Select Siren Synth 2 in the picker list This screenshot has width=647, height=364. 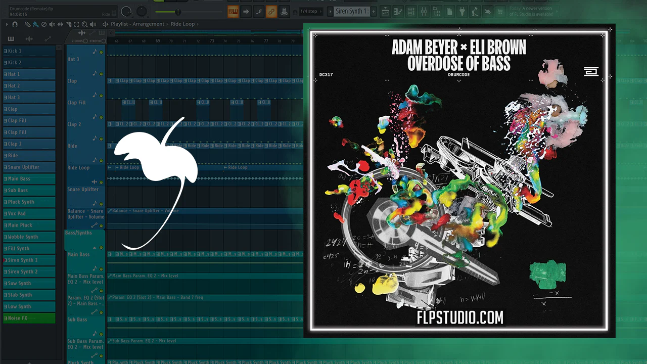[29, 271]
